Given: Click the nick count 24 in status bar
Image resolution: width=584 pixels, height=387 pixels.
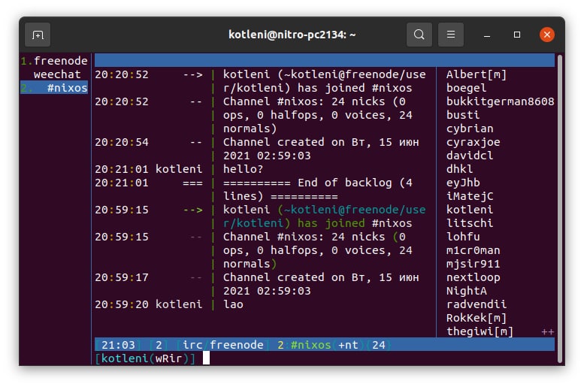Looking at the screenshot, I should pyautogui.click(x=378, y=345).
